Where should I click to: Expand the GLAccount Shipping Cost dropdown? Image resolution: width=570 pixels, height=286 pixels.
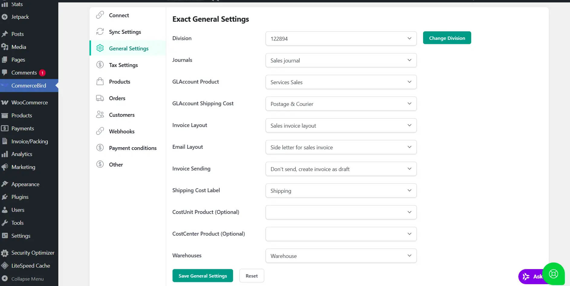click(x=341, y=104)
